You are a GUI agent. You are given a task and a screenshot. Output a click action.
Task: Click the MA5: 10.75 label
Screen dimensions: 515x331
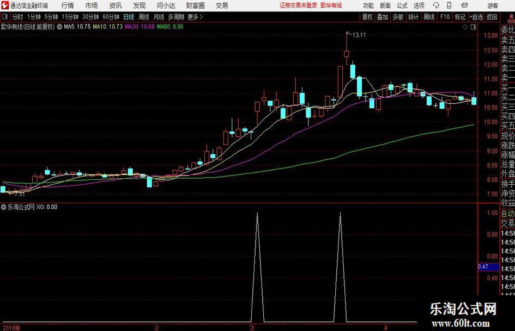pos(77,27)
